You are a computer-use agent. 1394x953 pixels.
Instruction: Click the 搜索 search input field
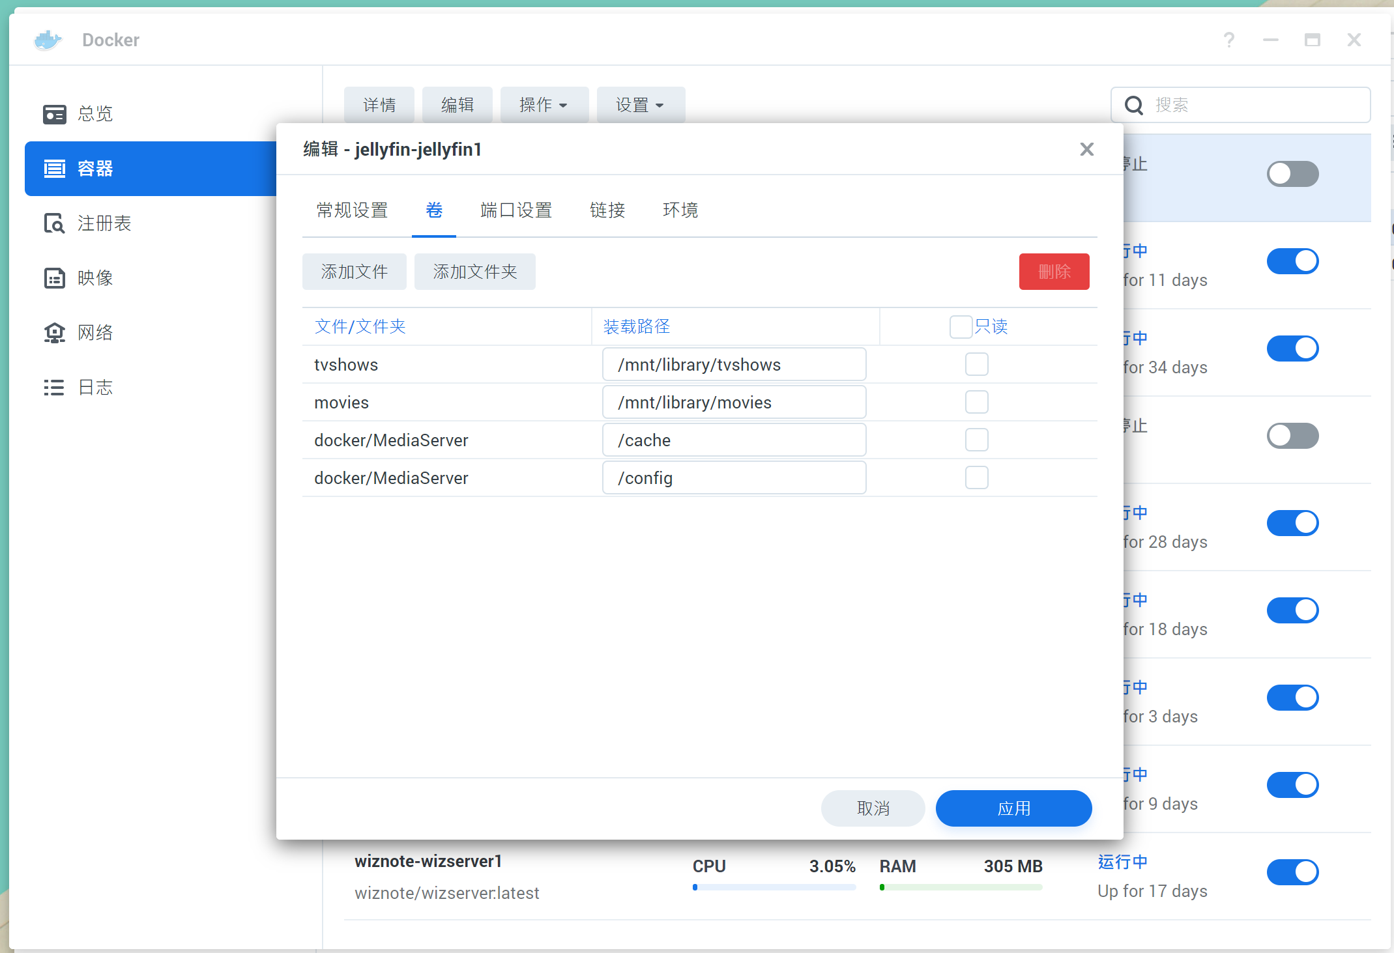point(1240,105)
